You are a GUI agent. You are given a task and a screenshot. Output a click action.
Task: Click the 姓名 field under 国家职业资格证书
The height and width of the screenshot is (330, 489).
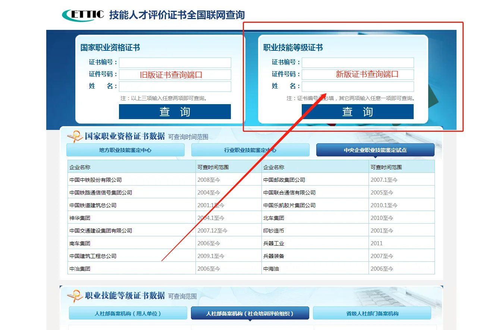pos(175,86)
